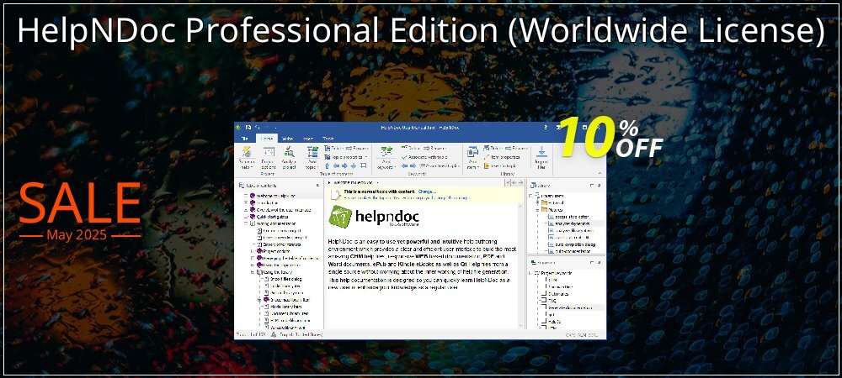Pin the Library panel
This screenshot has height=378, width=842.
(x=600, y=186)
